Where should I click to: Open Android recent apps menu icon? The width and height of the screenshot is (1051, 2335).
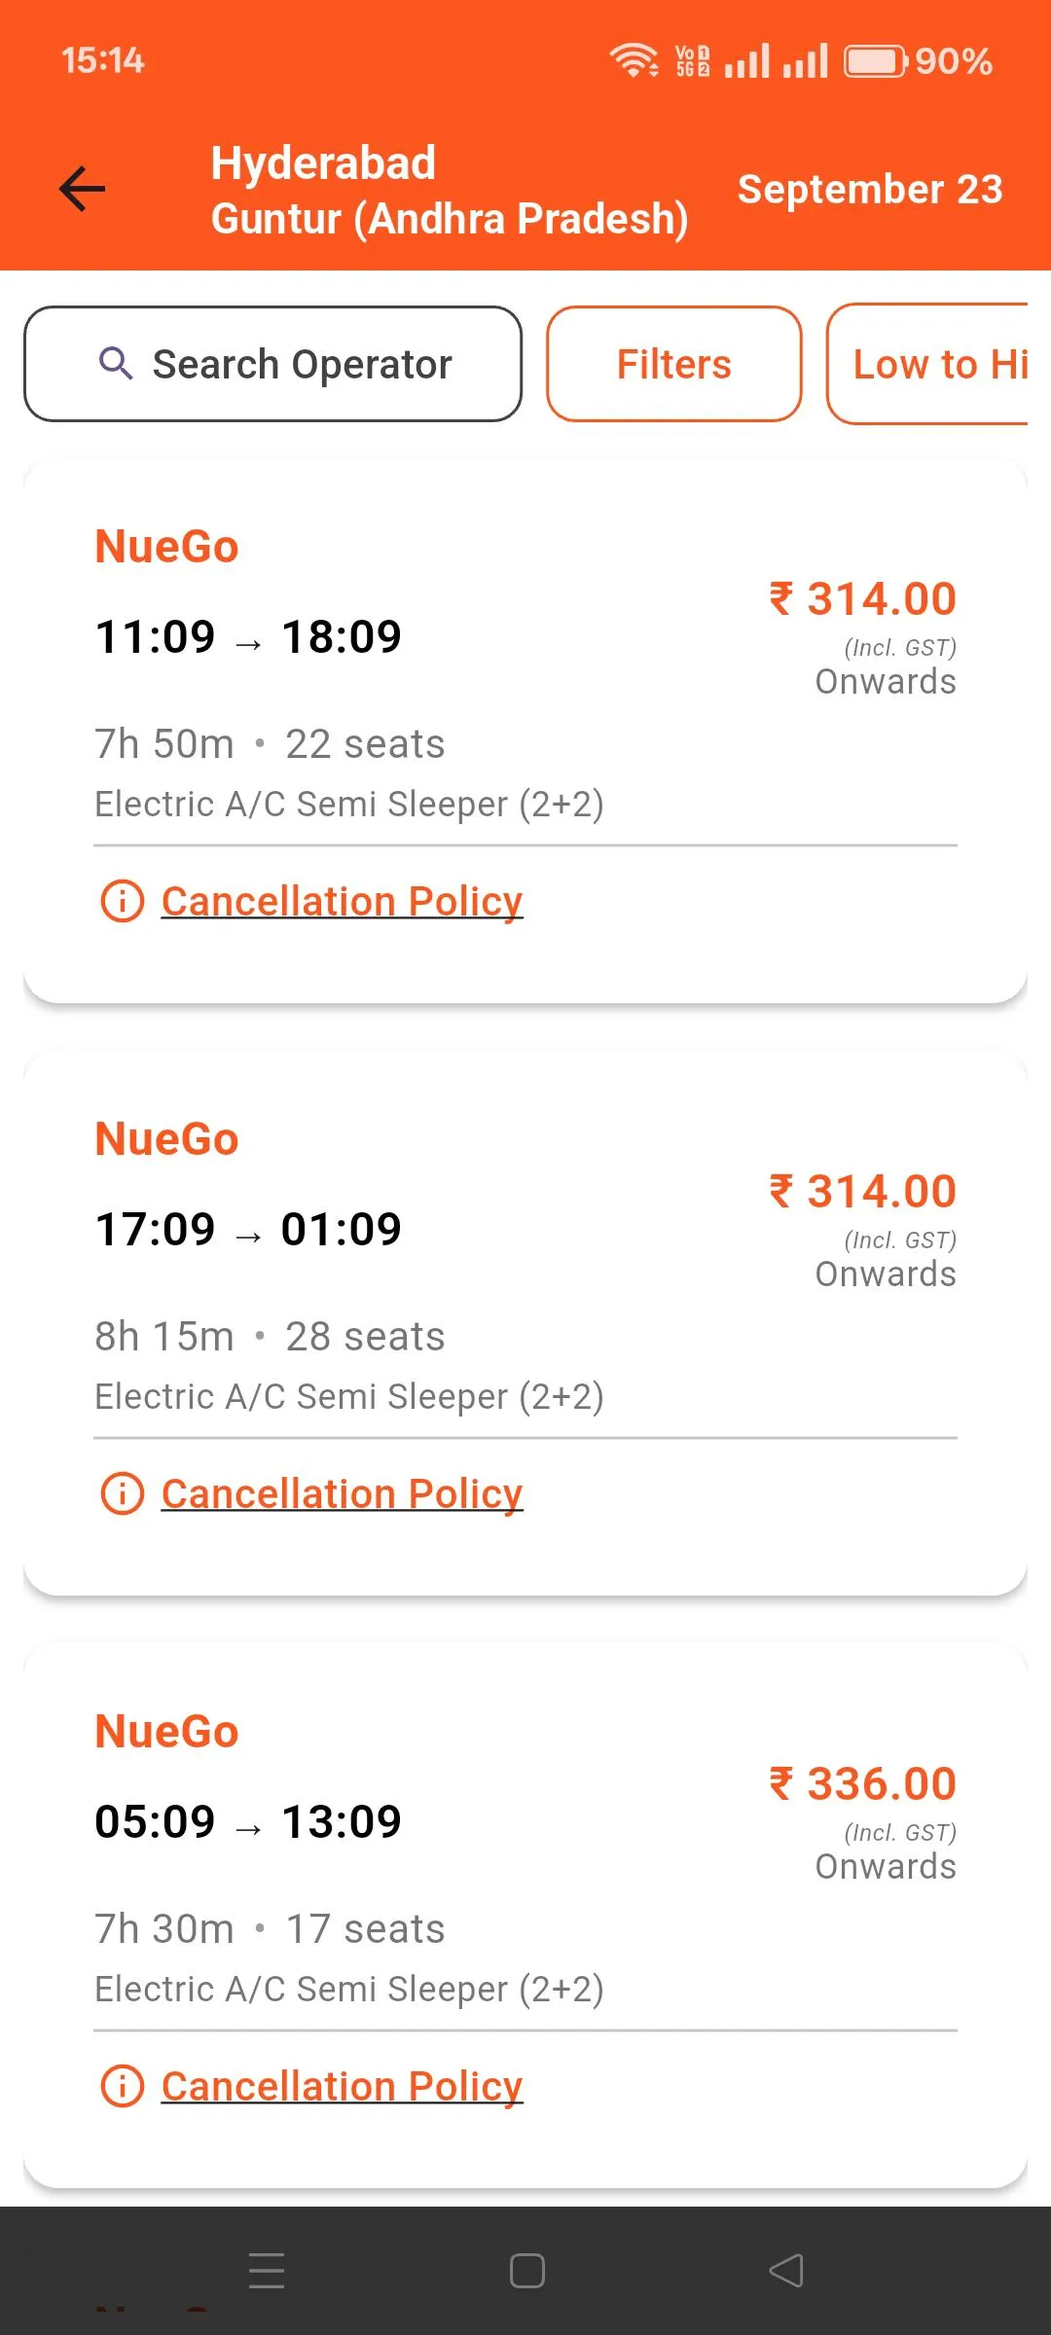pos(266,2271)
